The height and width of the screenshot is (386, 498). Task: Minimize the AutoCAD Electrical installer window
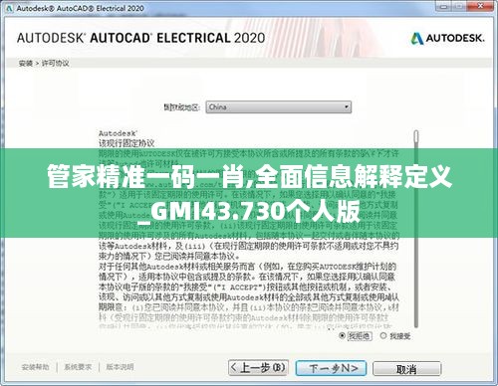[x=444, y=6]
